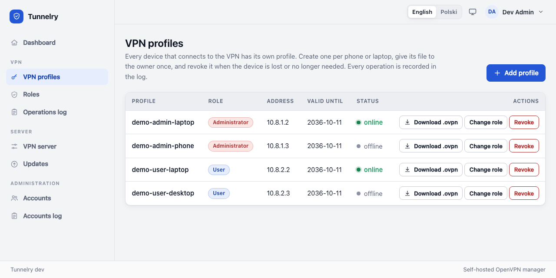Navigate to VPN server settings
Viewport: 556px width, 278px height.
[x=57, y=146]
